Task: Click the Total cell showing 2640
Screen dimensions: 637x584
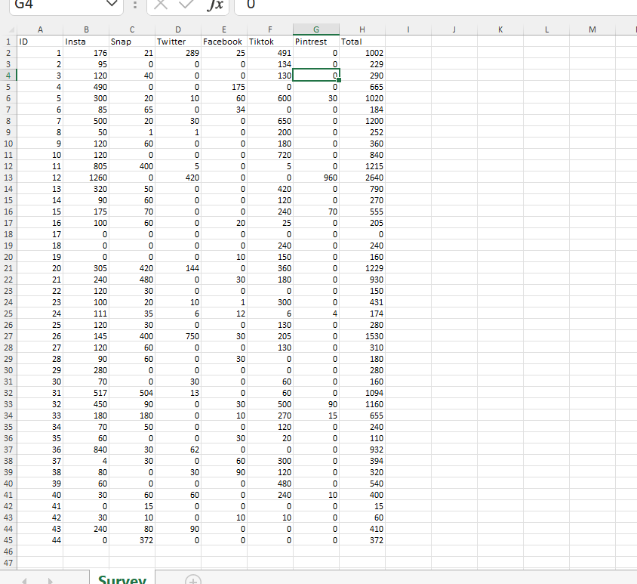Action: pos(362,178)
